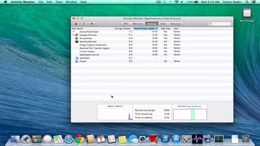Open the gear action menu

point(93,24)
